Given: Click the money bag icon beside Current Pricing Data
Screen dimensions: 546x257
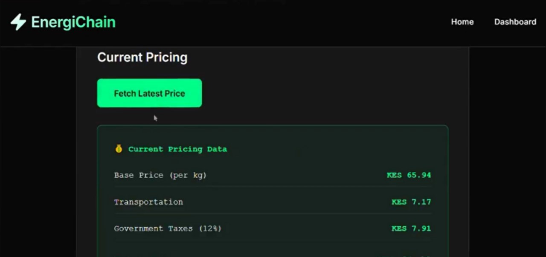Looking at the screenshot, I should [119, 149].
